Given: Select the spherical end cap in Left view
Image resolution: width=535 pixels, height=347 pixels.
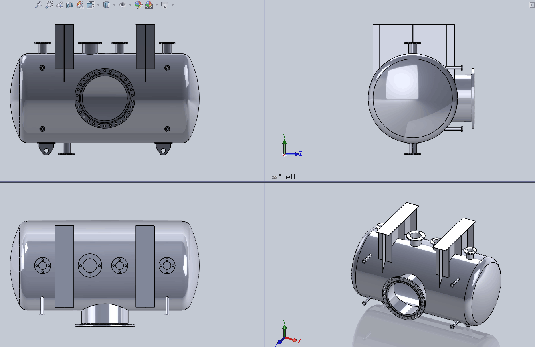Looking at the screenshot, I should tap(412, 98).
